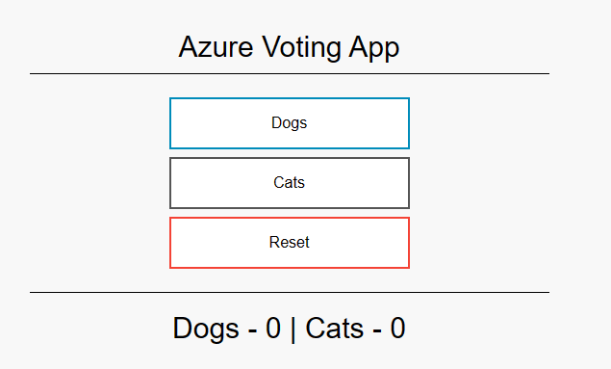Screen dimensions: 611x369
Task: Click the zero count next to Cats
Action: pos(397,328)
